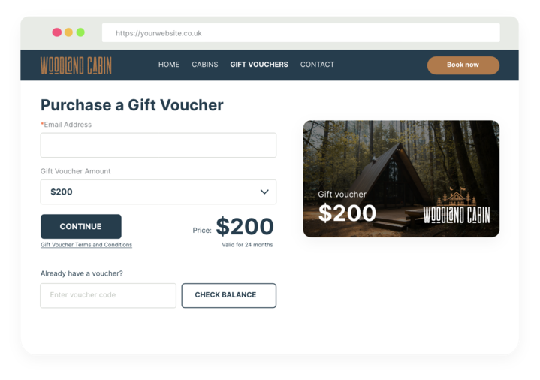Click the Woodland Cabin logo in navbar
Image resolution: width=540 pixels, height=380 pixels.
click(76, 65)
